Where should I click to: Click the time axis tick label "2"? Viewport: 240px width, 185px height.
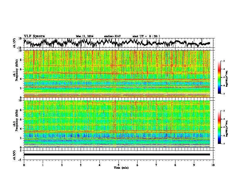coord(62,165)
